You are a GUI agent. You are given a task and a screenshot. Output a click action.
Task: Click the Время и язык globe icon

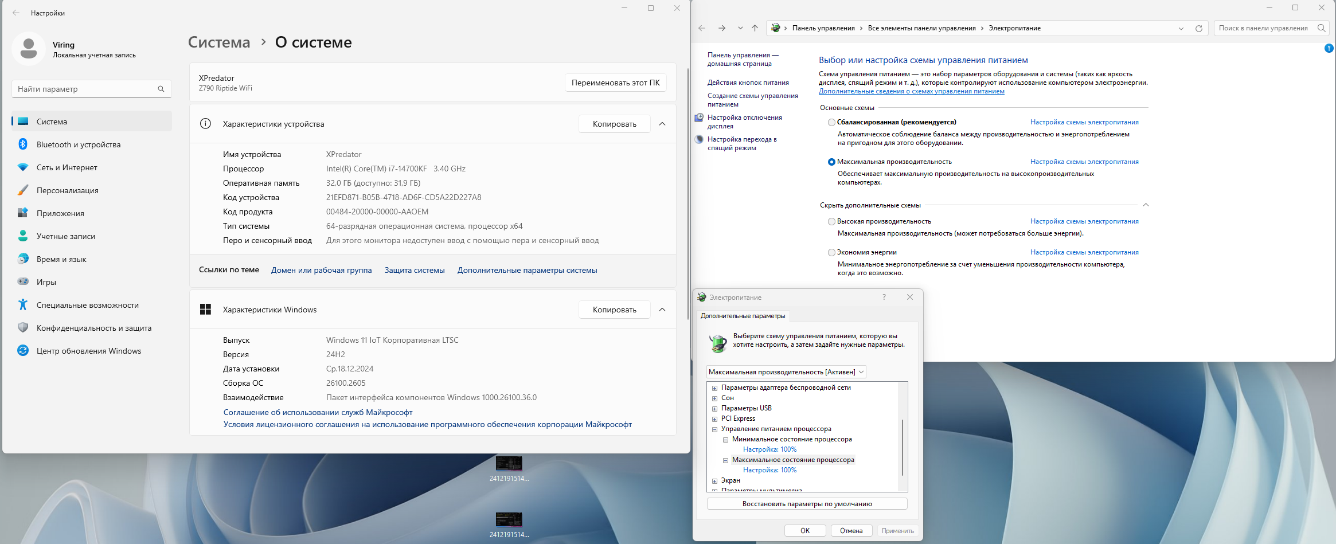click(x=23, y=259)
